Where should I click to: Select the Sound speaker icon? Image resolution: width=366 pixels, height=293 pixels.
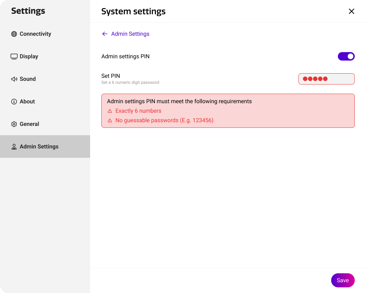click(14, 79)
